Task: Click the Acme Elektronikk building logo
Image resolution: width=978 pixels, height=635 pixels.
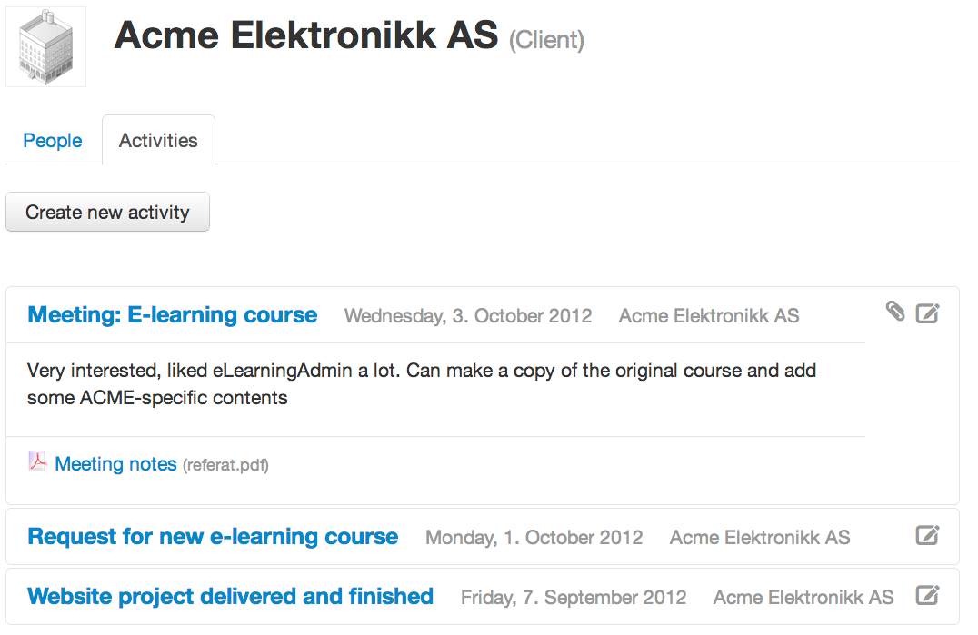Action: (x=45, y=46)
